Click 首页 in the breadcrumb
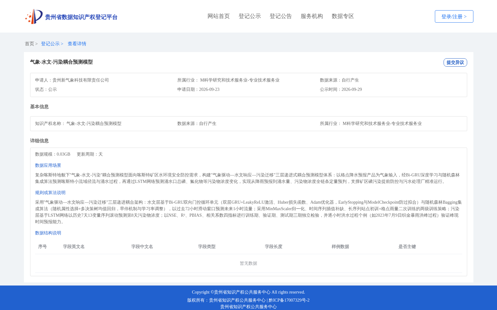 (30, 44)
